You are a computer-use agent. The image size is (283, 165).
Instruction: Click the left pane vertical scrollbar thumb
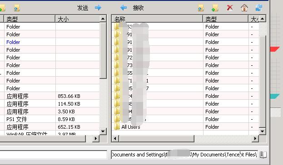coord(103,50)
